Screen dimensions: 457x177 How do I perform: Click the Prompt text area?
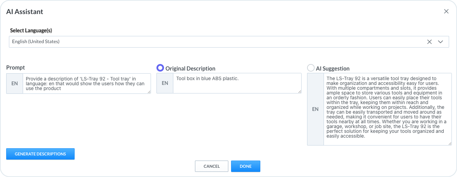tap(87, 83)
